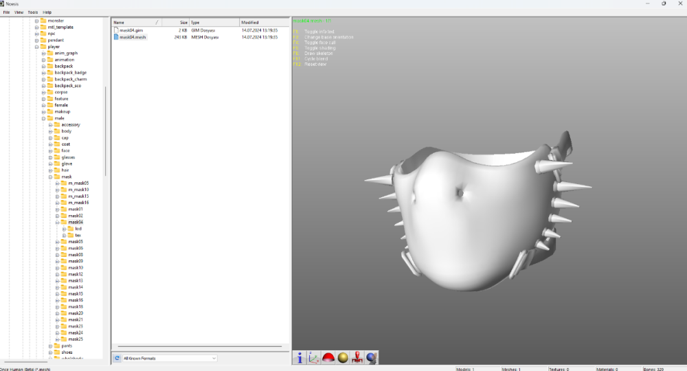Select the mask04.gim file
Screen dimensions: 687x371
[131, 30]
